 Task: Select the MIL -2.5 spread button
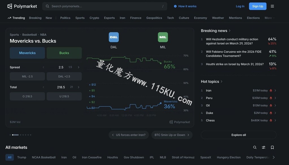[x=27, y=76]
